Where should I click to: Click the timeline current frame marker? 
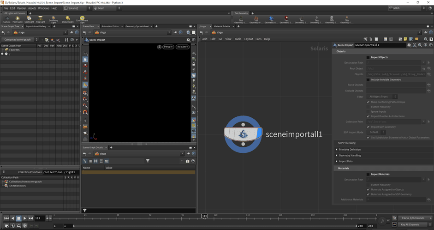point(204,216)
